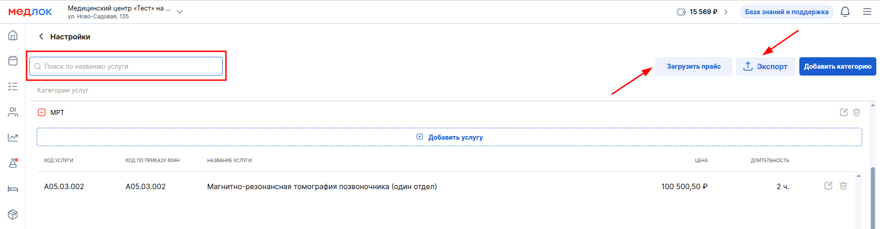This screenshot has height=229, width=880.
Task: Open the analytics chart sidebar icon
Action: coord(13,137)
